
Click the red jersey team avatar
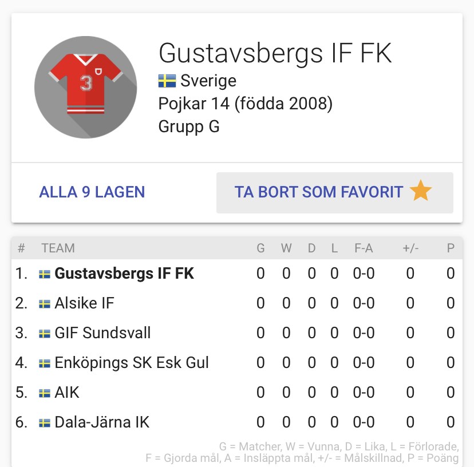coord(85,87)
